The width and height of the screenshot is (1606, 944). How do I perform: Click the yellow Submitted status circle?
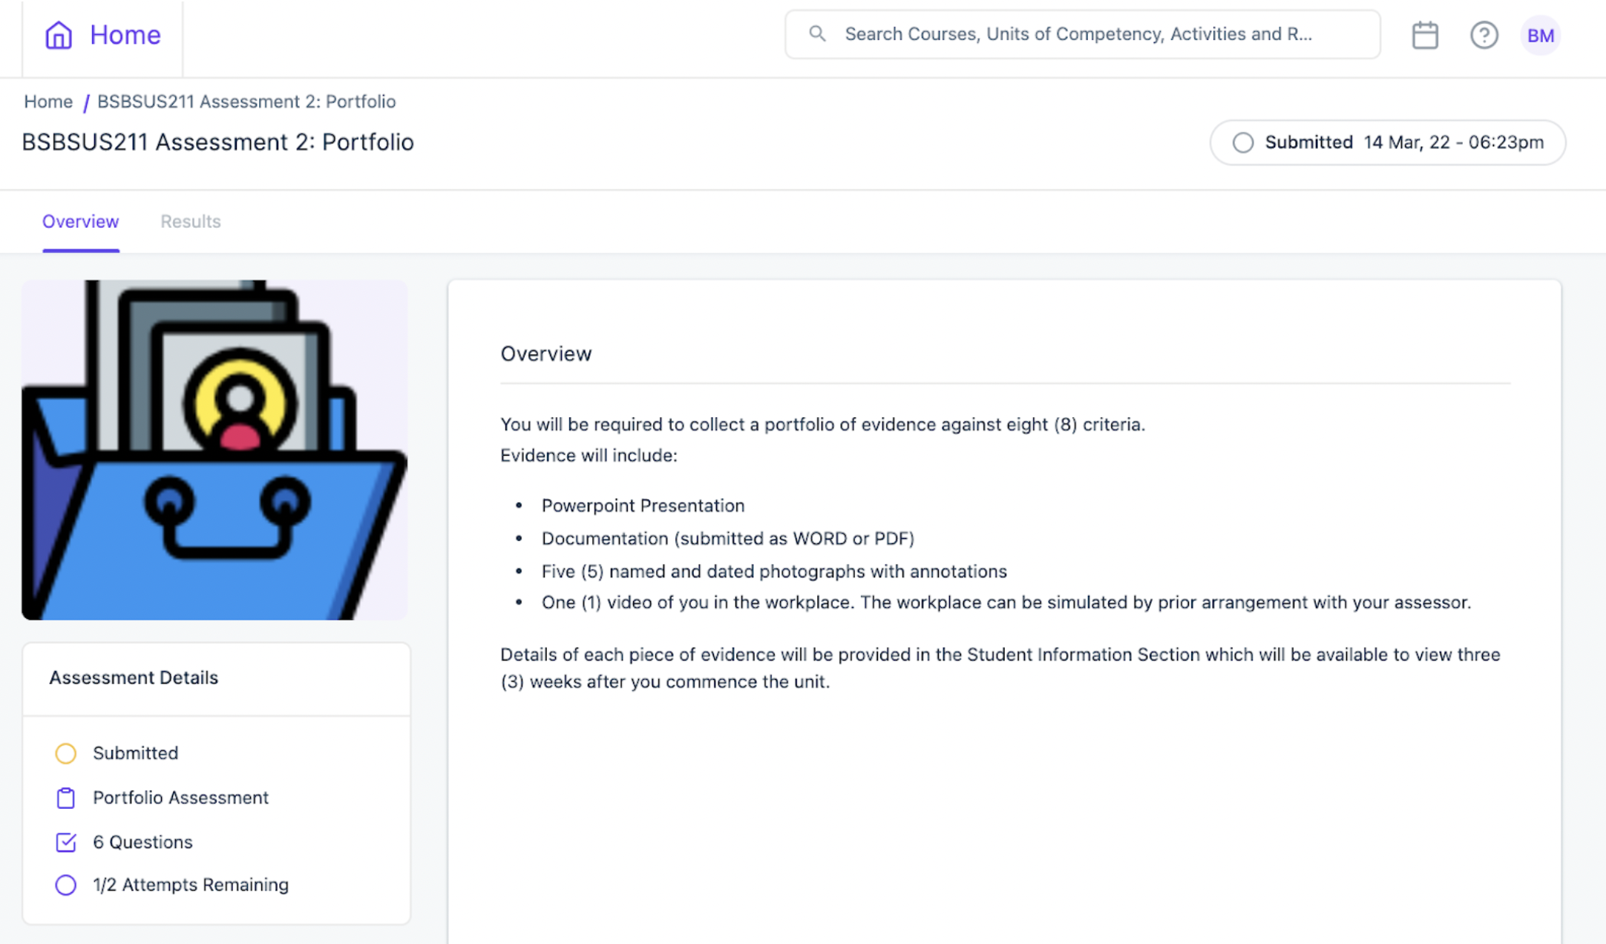coord(66,753)
